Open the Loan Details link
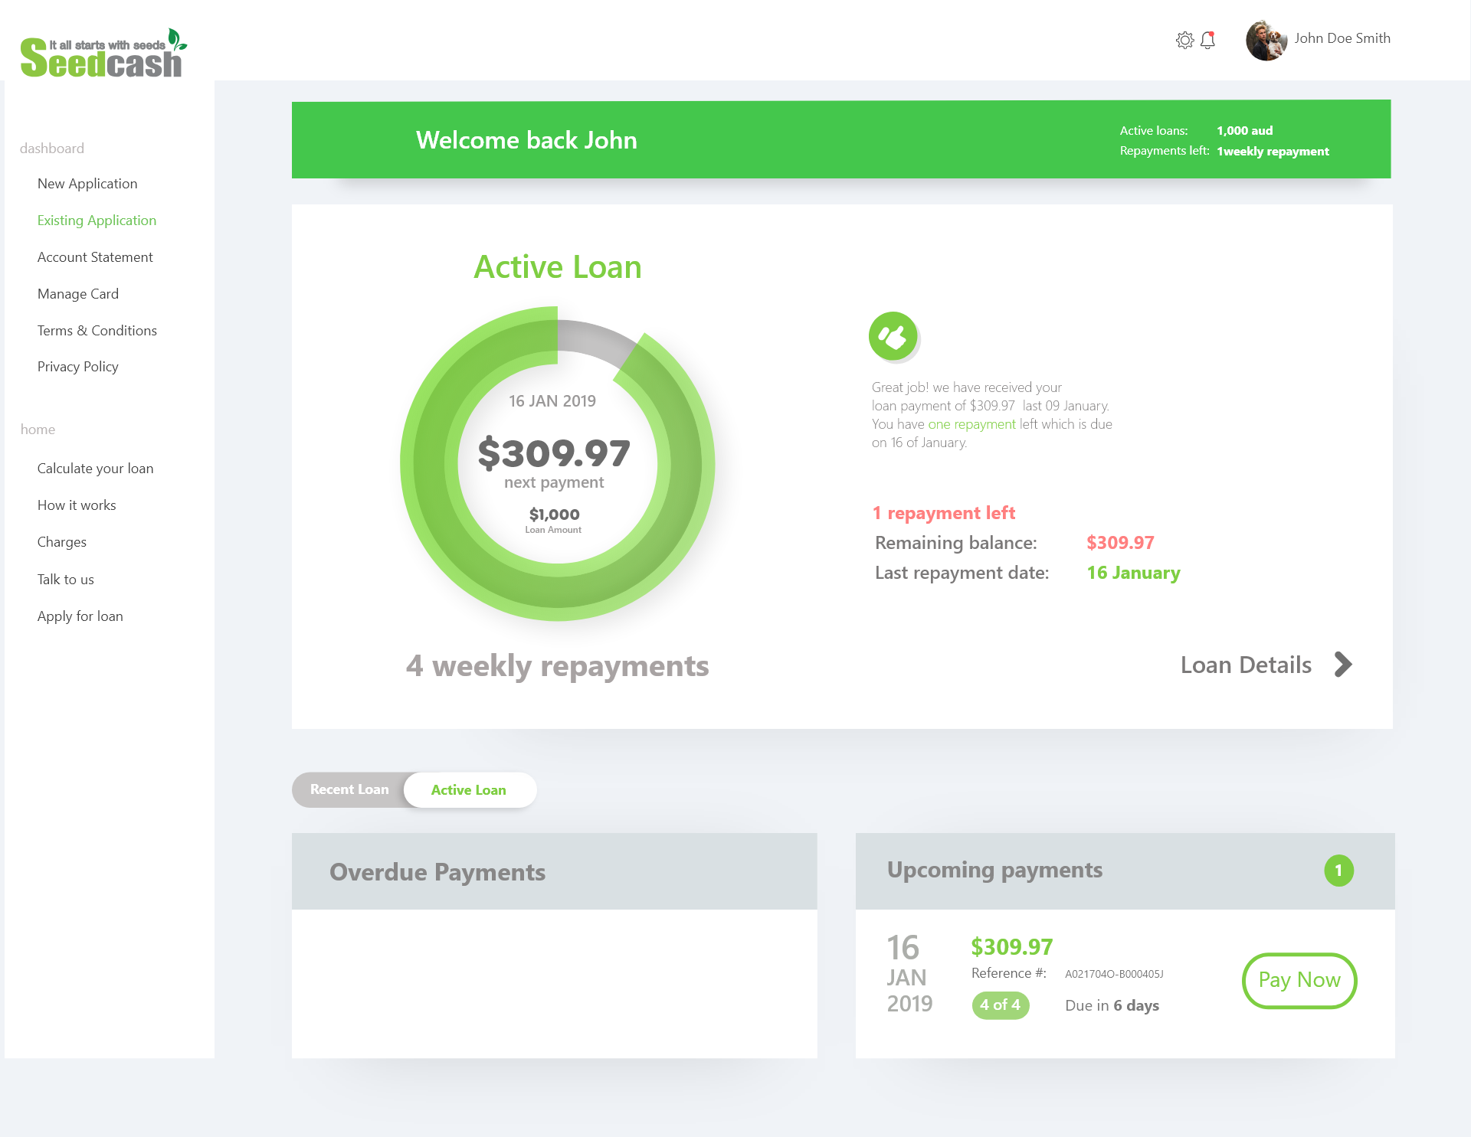Image resolution: width=1471 pixels, height=1137 pixels. click(1246, 665)
